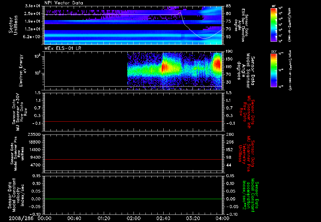Click the cnts/(cm**2-sr-sec) units label
Image resolution: width=321 pixels, height=222 pixels.
coord(289,24)
